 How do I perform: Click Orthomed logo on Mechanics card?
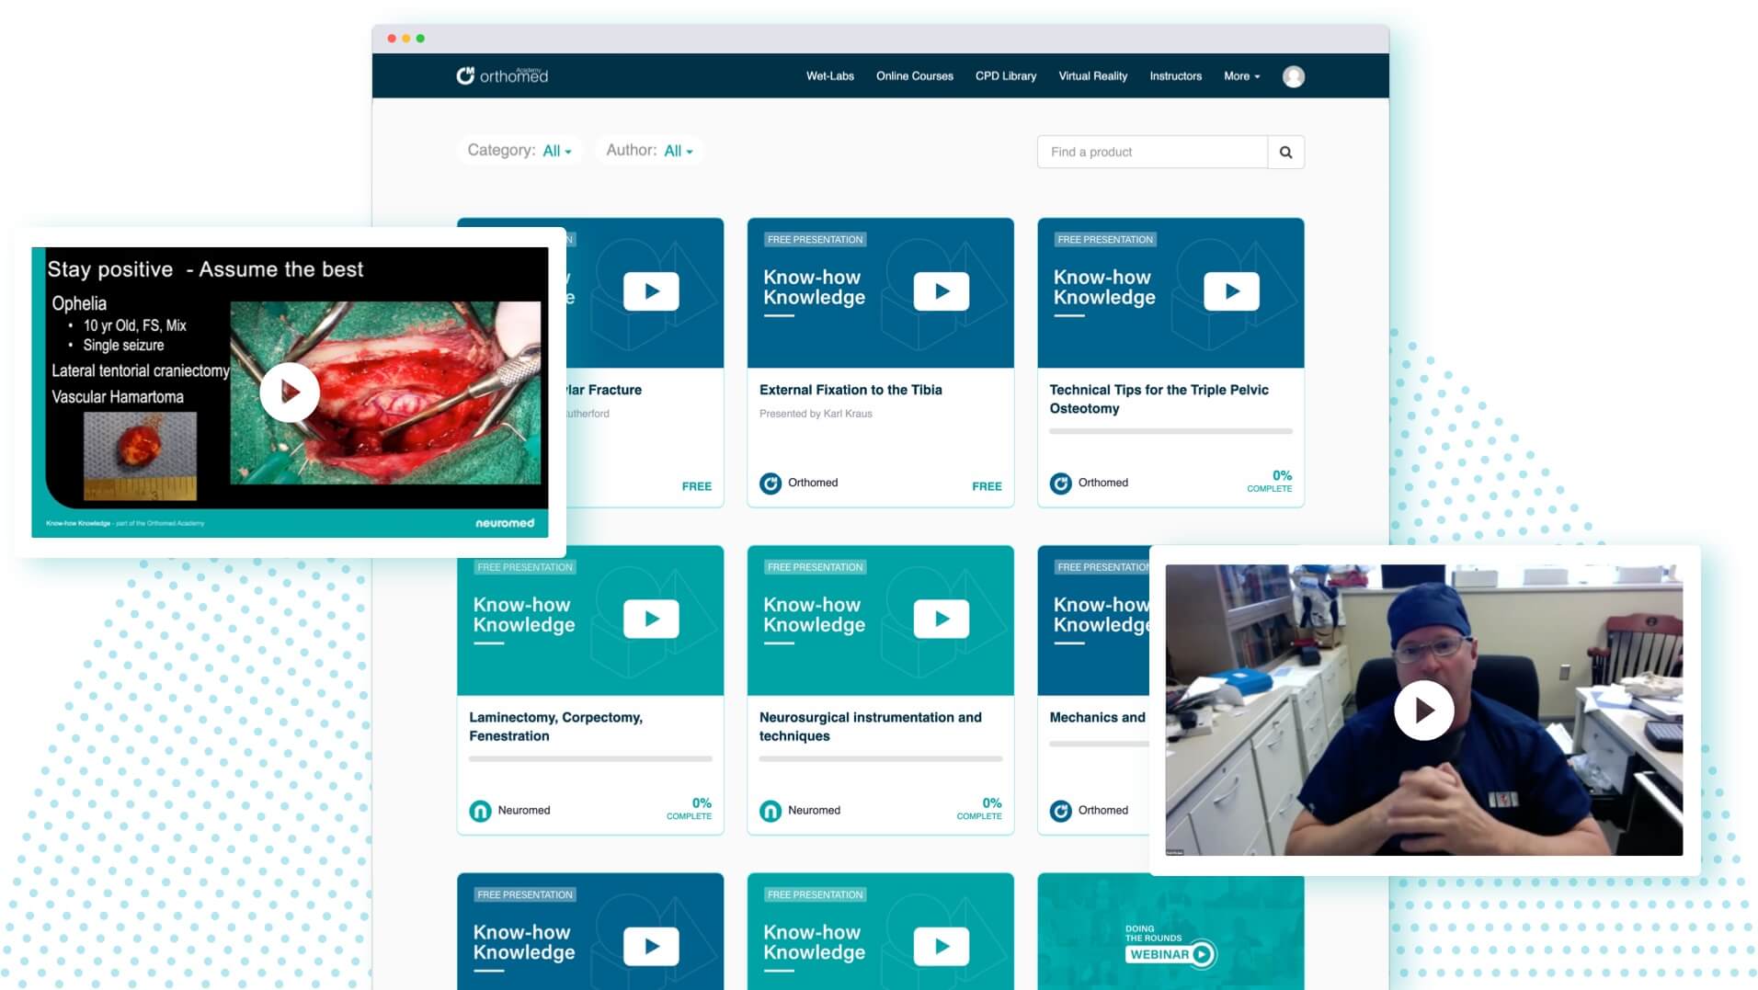(1061, 811)
